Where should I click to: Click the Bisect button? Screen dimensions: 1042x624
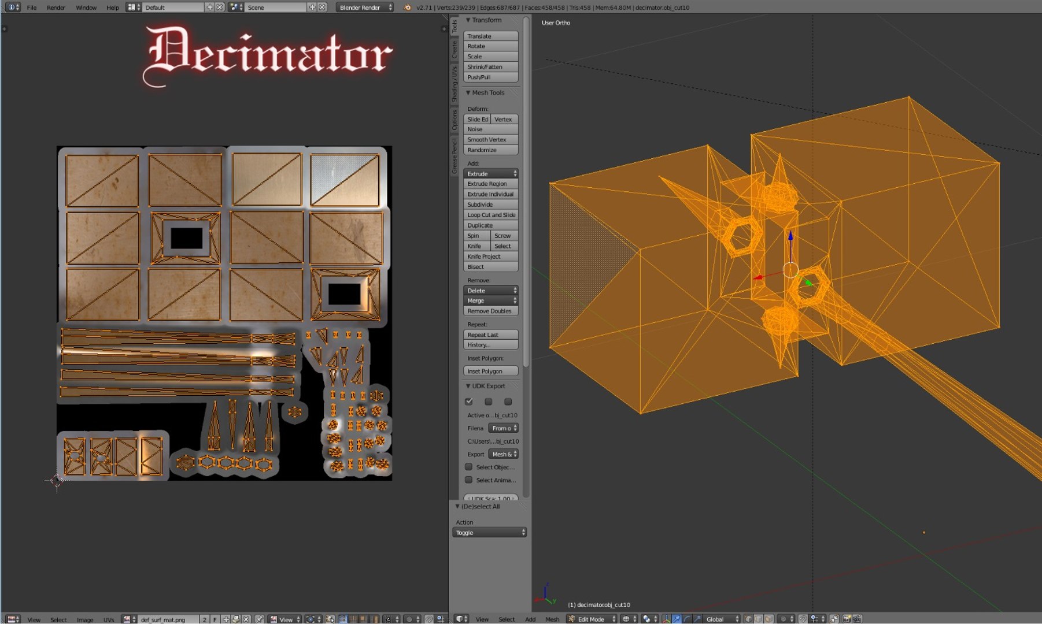click(491, 267)
